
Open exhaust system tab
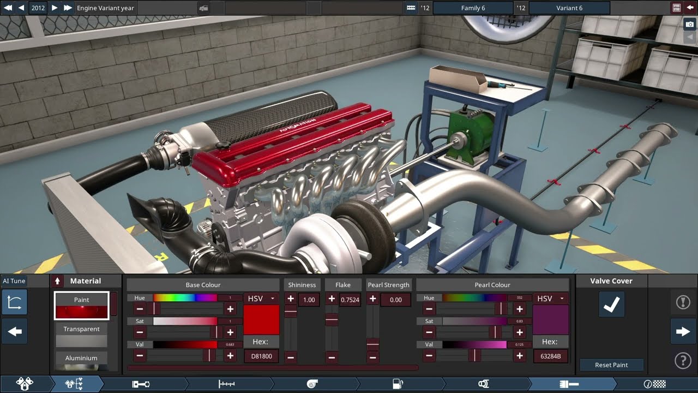pos(483,384)
